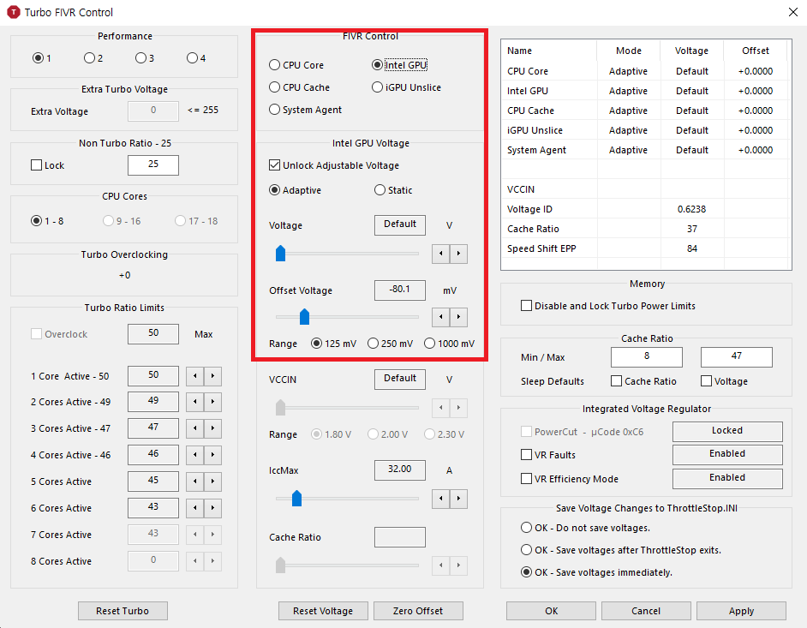
Task: Decrease 6 Cores Active ratio arrow
Action: [x=194, y=508]
